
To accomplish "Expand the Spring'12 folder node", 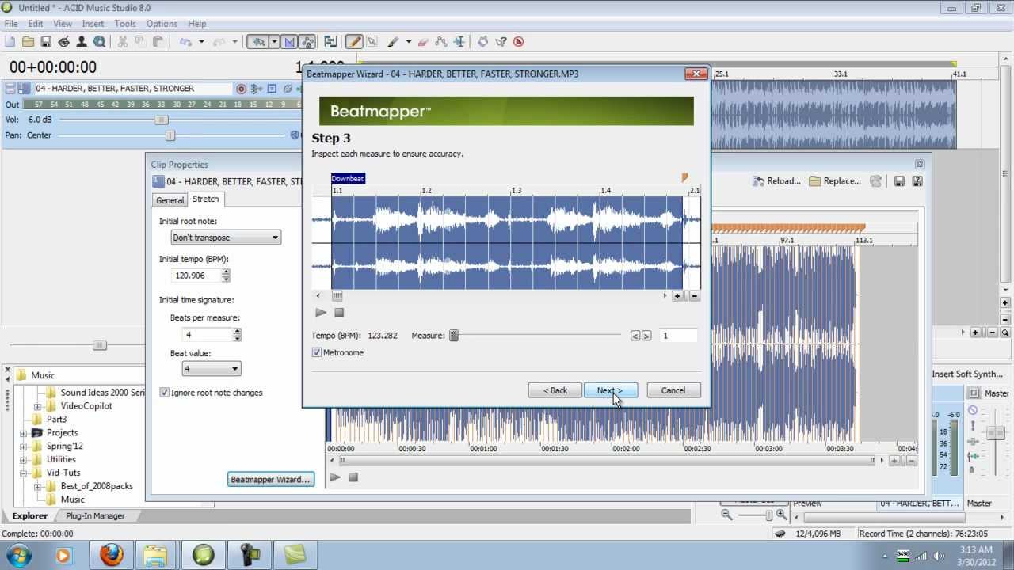I will point(24,446).
